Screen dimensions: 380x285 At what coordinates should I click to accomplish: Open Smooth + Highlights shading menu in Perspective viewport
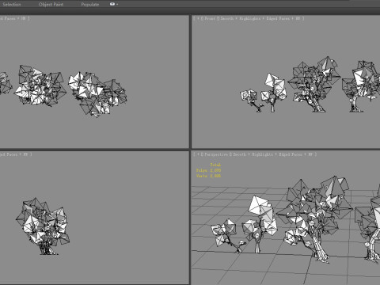pos(253,154)
